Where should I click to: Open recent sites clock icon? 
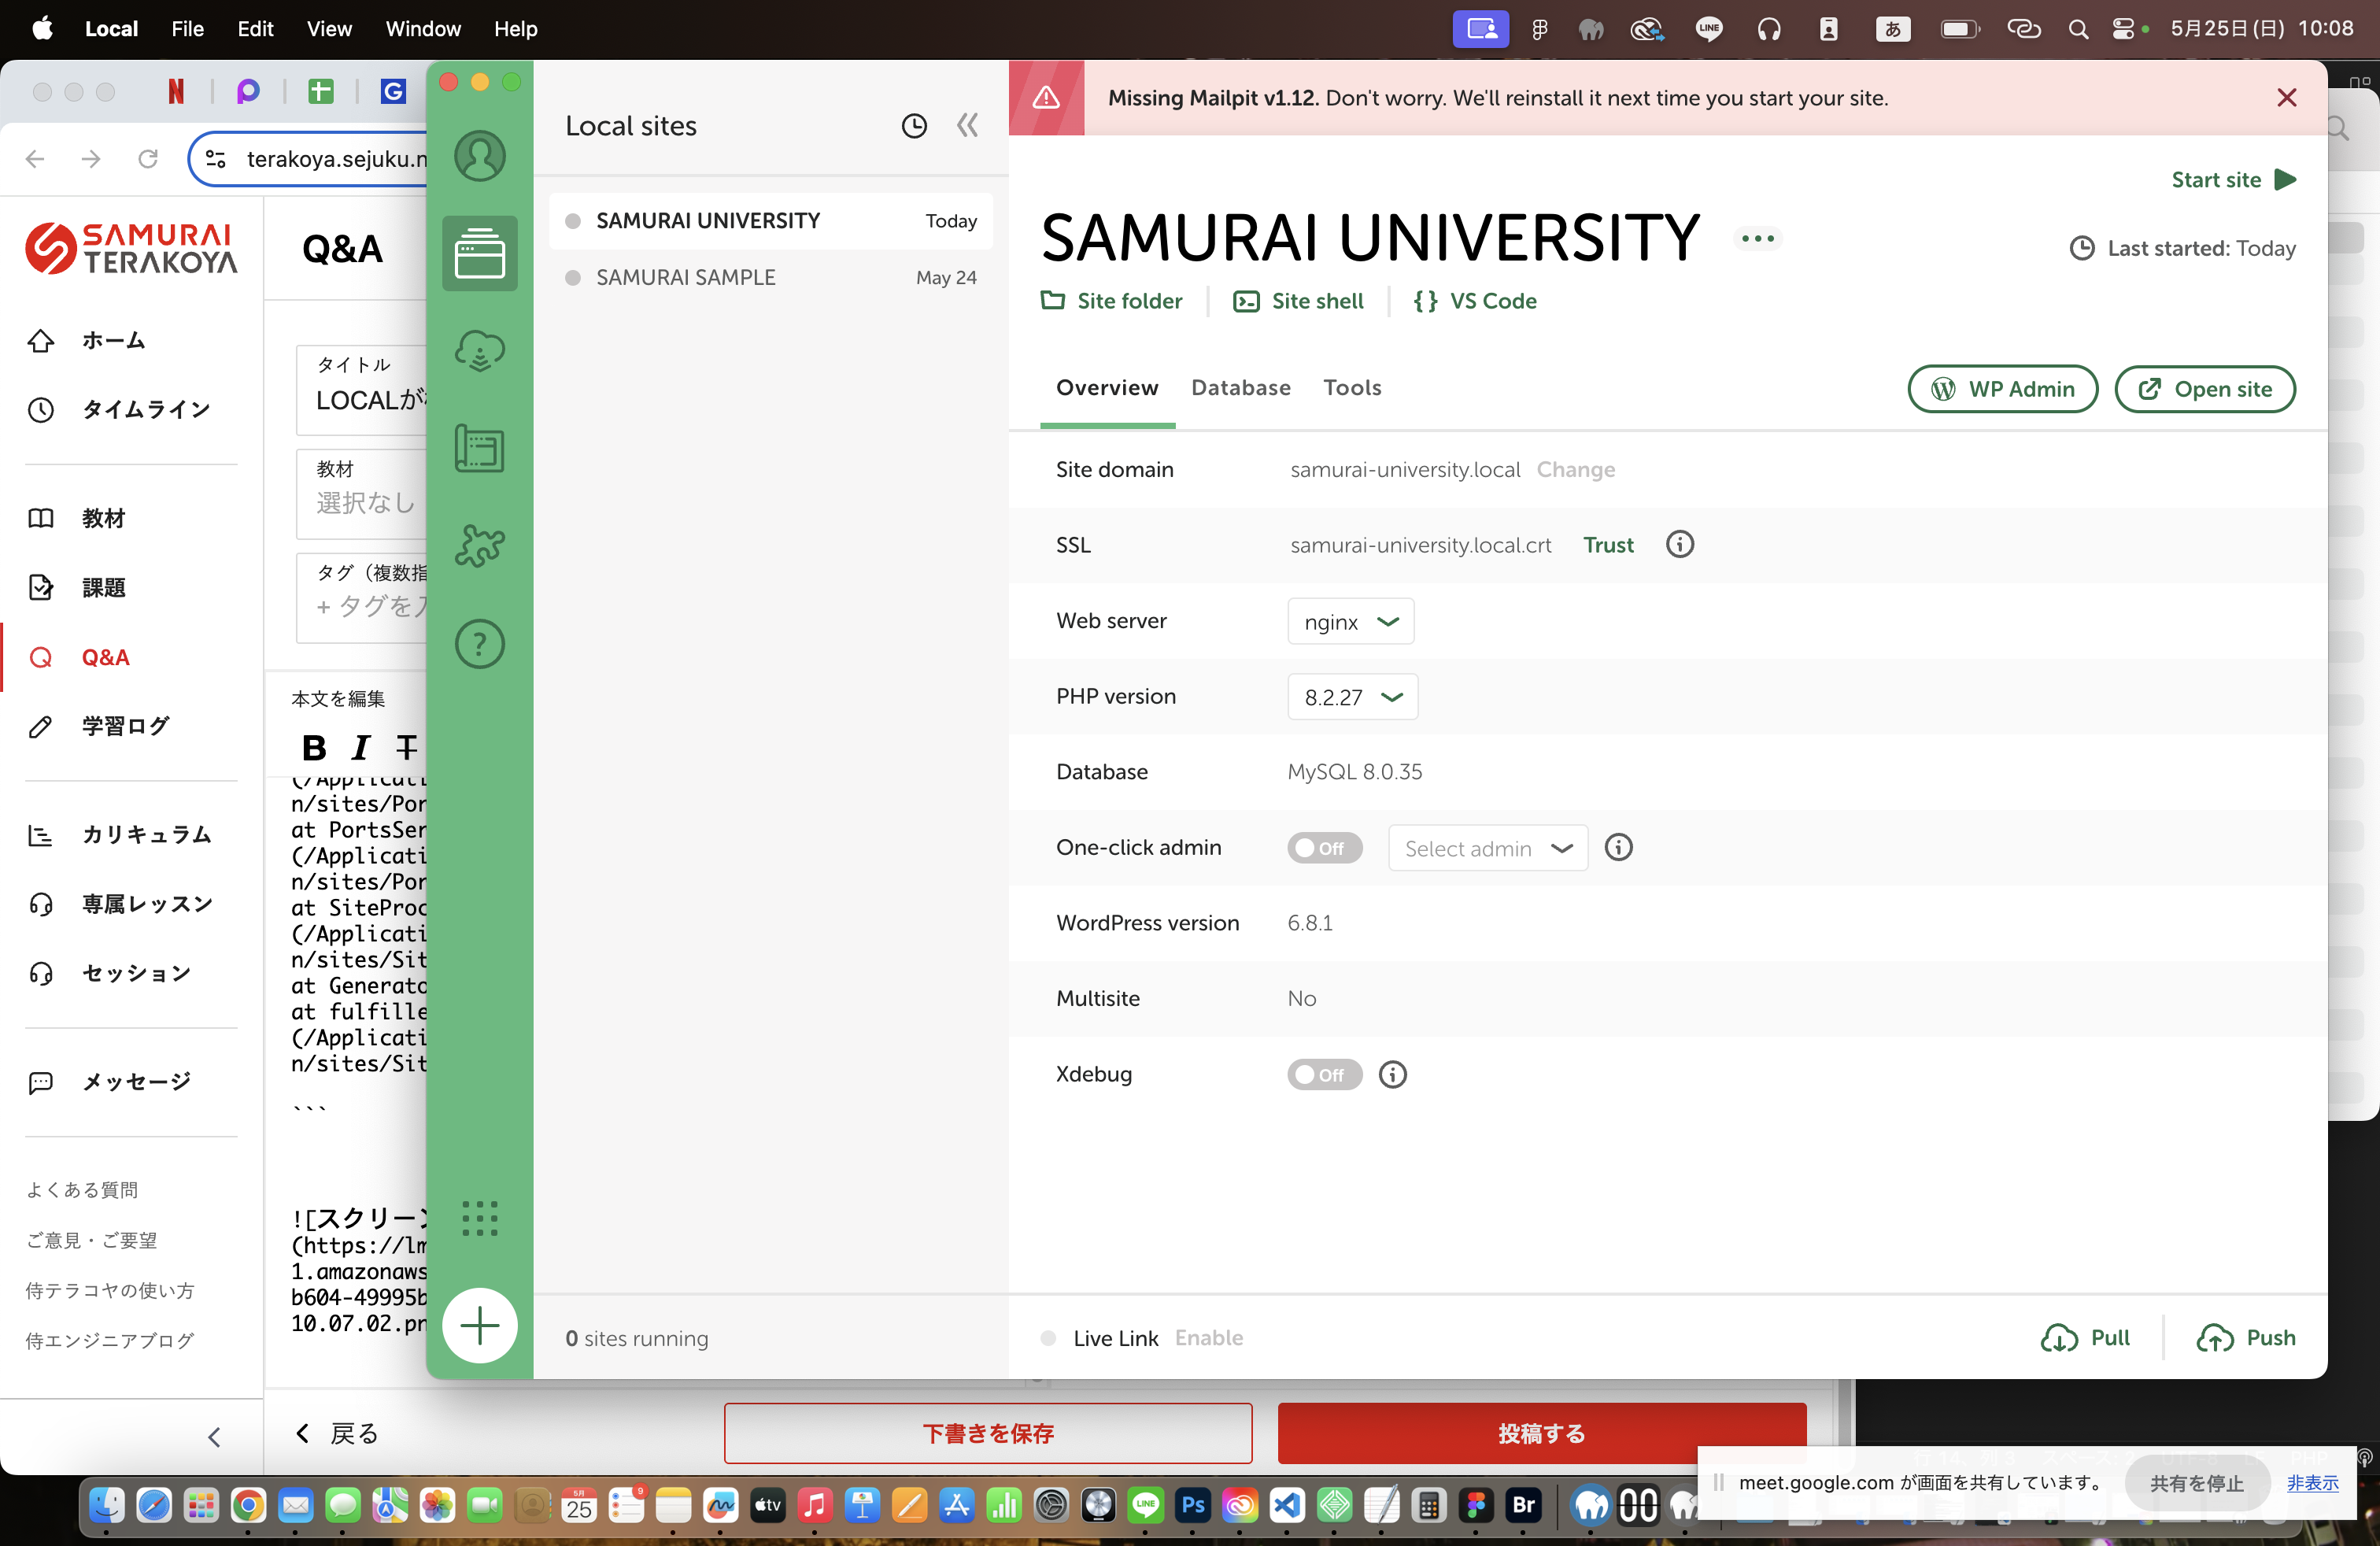coord(914,126)
